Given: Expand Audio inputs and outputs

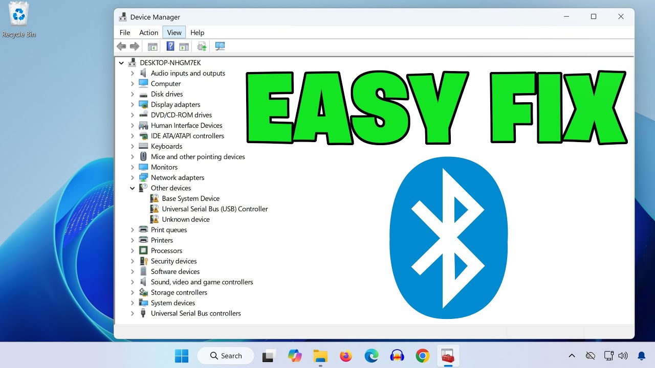Looking at the screenshot, I should point(133,73).
